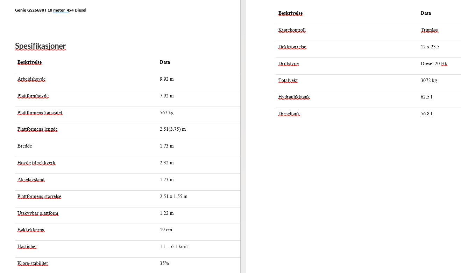
Task: Place cursor in Plattformens kapasitet cell
Action: pos(40,113)
